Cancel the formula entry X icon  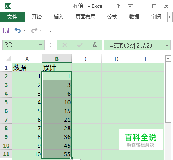65,45
